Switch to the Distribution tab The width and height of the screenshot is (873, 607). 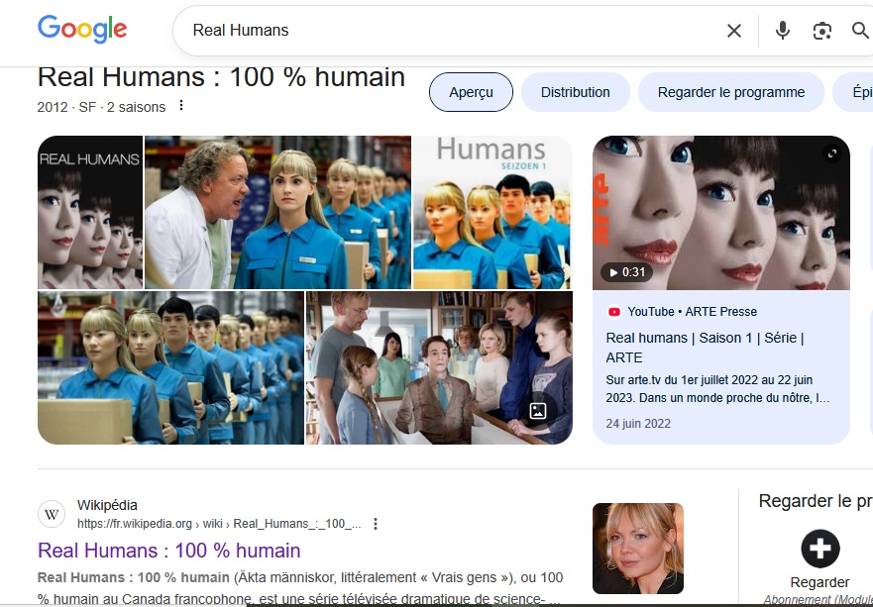(x=575, y=92)
